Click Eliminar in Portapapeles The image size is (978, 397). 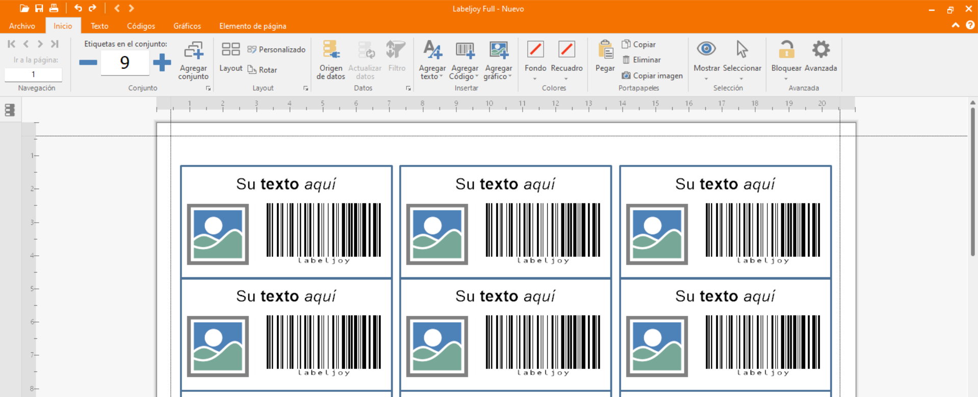point(641,60)
